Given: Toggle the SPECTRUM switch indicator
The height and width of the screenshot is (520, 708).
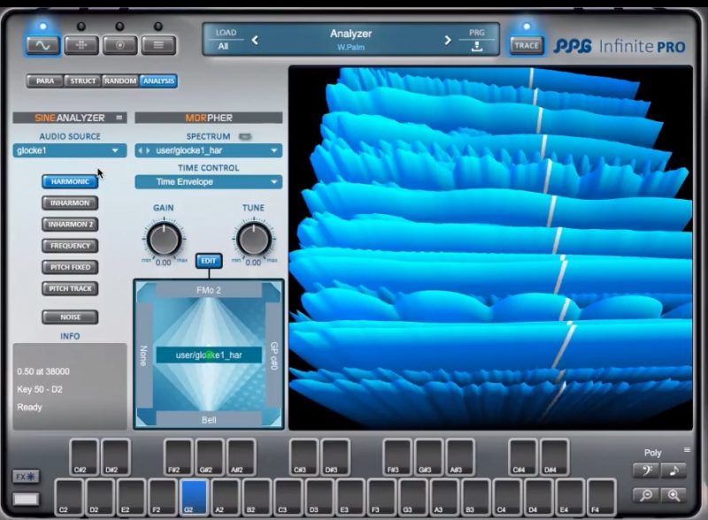Looking at the screenshot, I should [x=245, y=136].
